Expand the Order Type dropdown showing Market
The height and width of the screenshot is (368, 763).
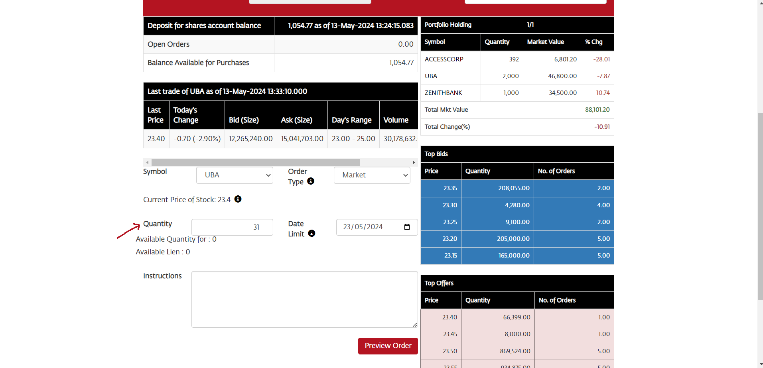(x=372, y=175)
